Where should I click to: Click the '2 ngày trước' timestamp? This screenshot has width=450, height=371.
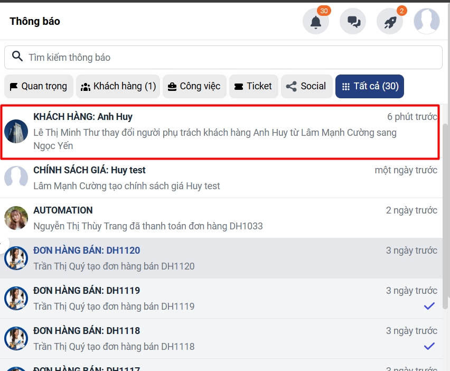[411, 210]
